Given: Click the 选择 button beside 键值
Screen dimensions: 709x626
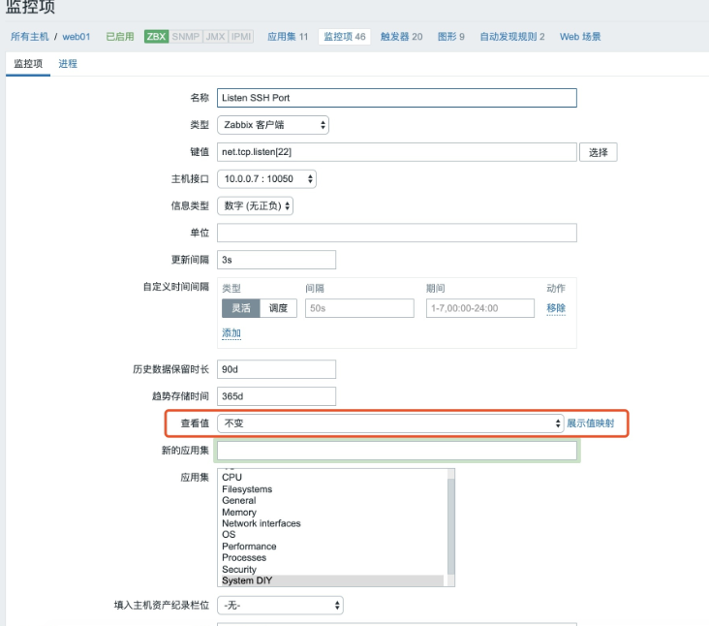Looking at the screenshot, I should tap(598, 152).
